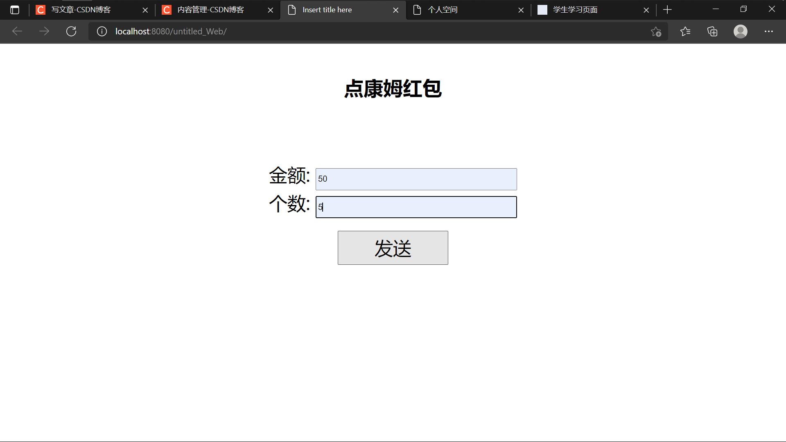The width and height of the screenshot is (786, 442).
Task: Go forward to next page
Action: coord(44,32)
